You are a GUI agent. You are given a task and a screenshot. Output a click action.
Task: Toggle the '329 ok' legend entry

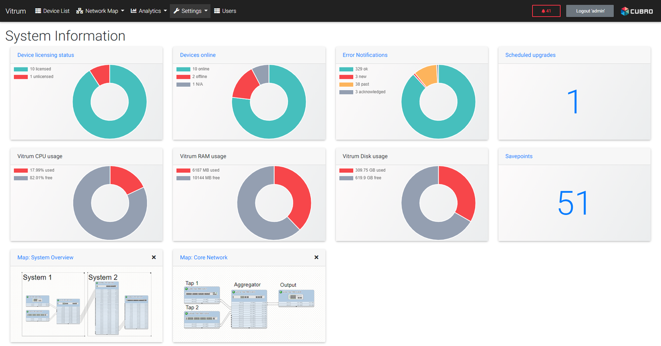point(354,69)
